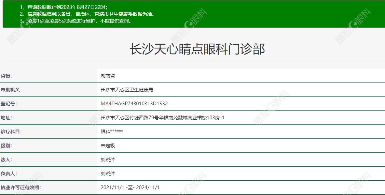Select the 登记号 label
This screenshot has width=385, height=195.
[x=9, y=104]
